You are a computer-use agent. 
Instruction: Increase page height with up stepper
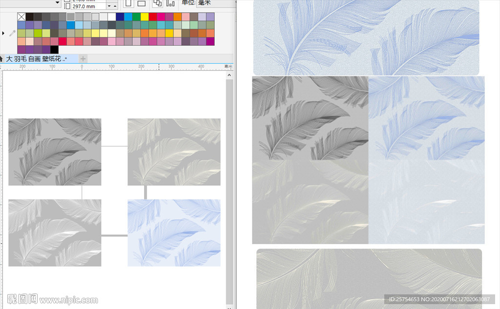point(115,6)
